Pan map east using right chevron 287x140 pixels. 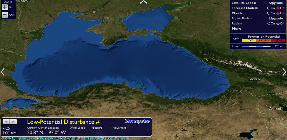(284, 72)
